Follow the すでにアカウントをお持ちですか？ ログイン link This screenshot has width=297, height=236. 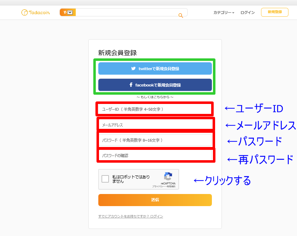[x=131, y=216]
